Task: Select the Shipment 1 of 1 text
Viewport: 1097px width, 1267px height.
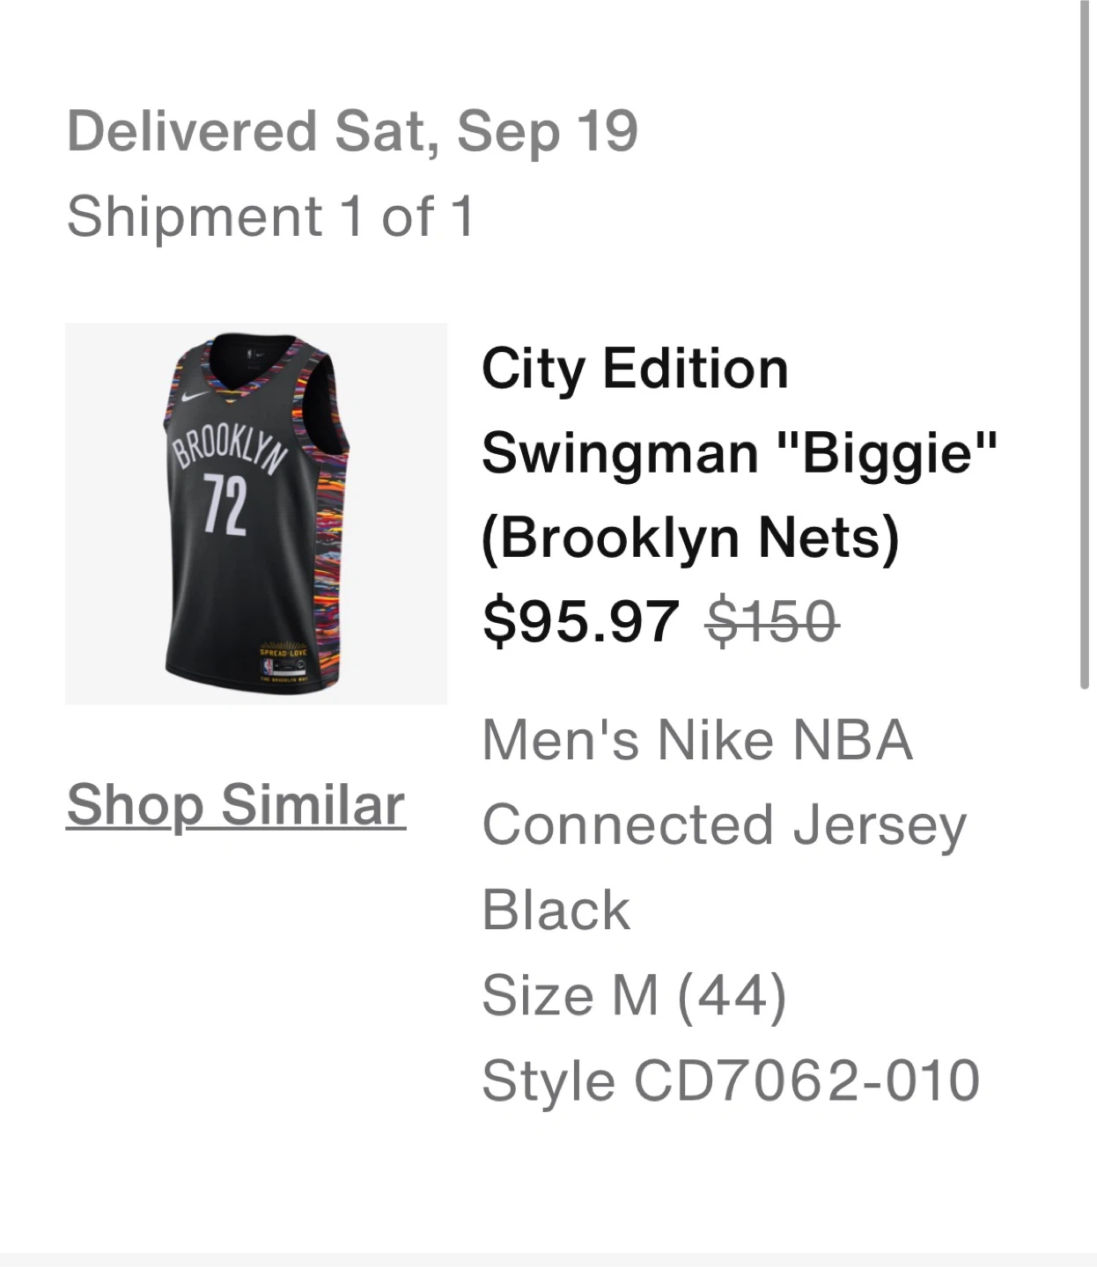Action: coord(271,216)
